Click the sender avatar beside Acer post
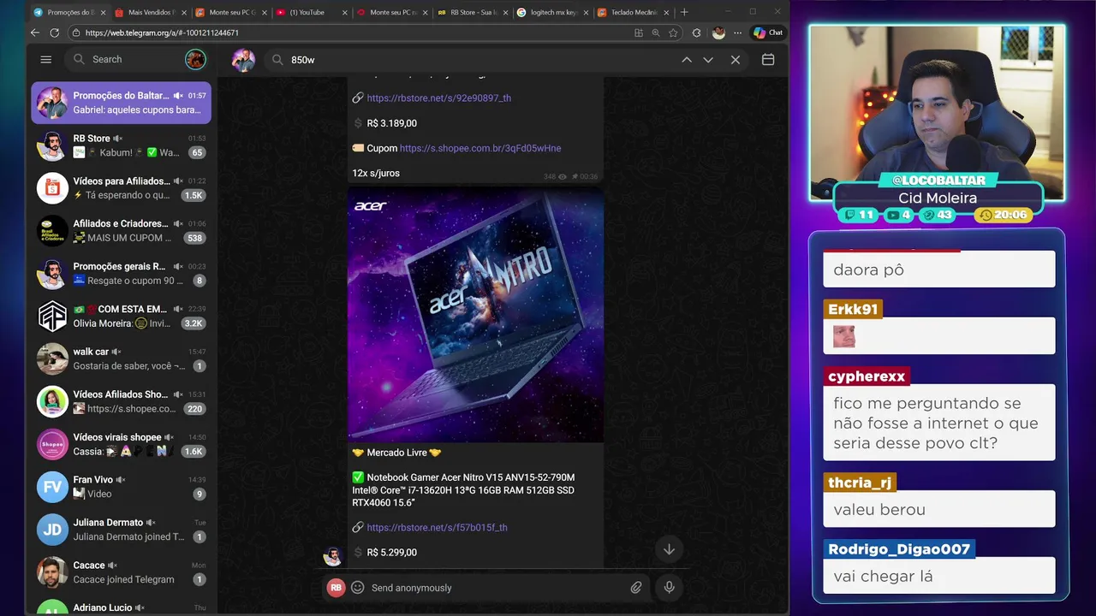The height and width of the screenshot is (616, 1096). click(x=332, y=557)
